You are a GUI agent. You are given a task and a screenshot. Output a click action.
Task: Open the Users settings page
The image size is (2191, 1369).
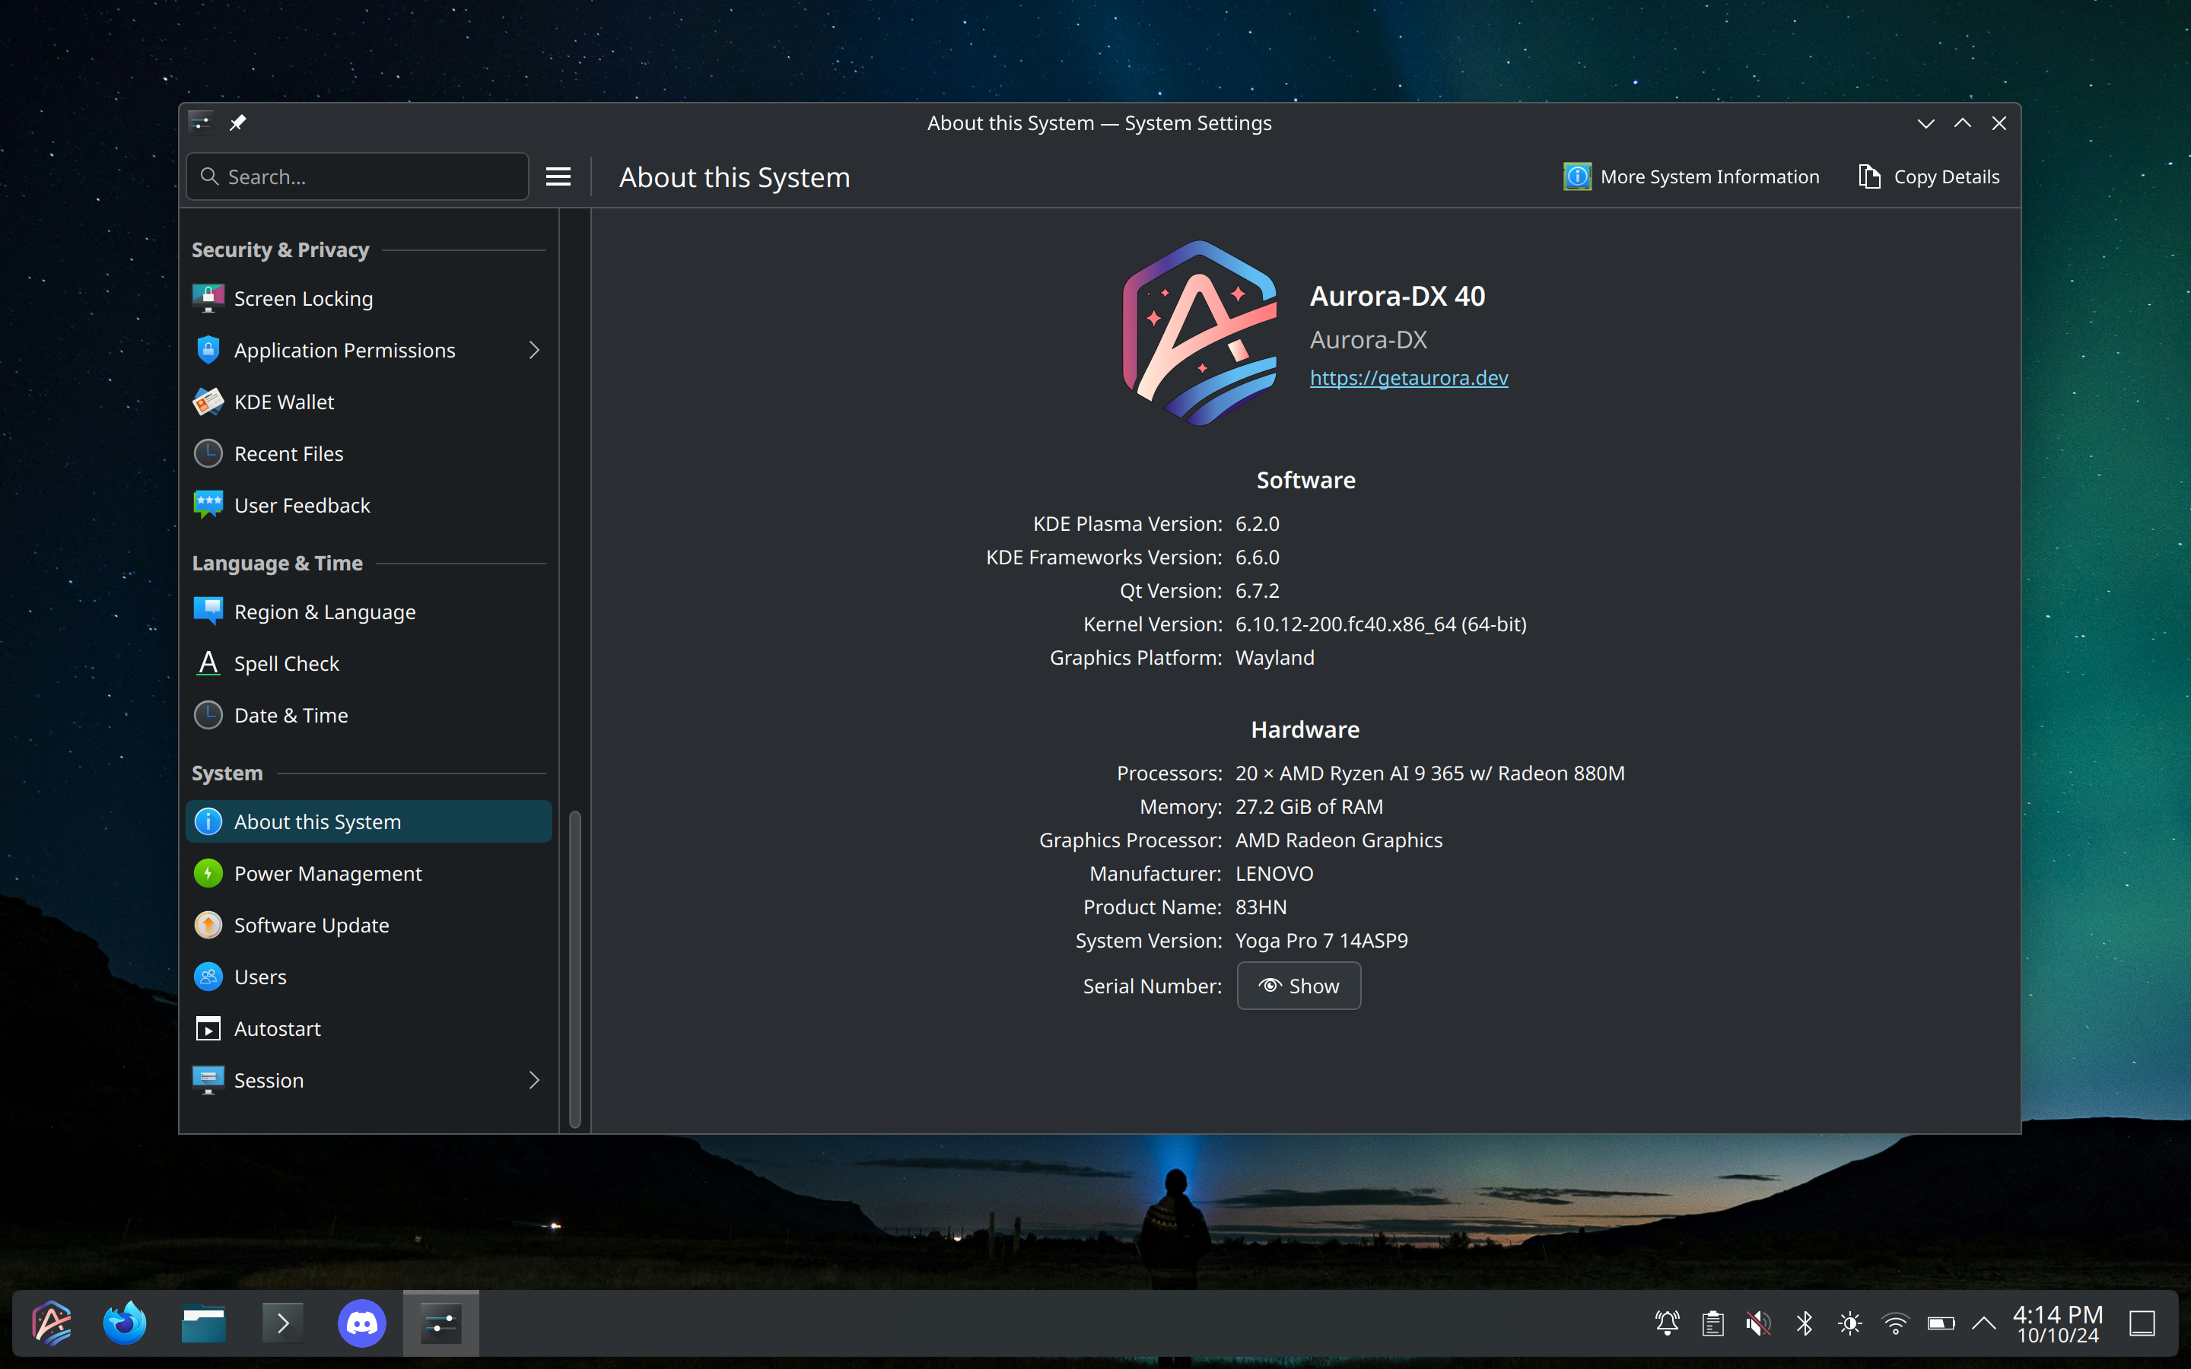pos(368,976)
